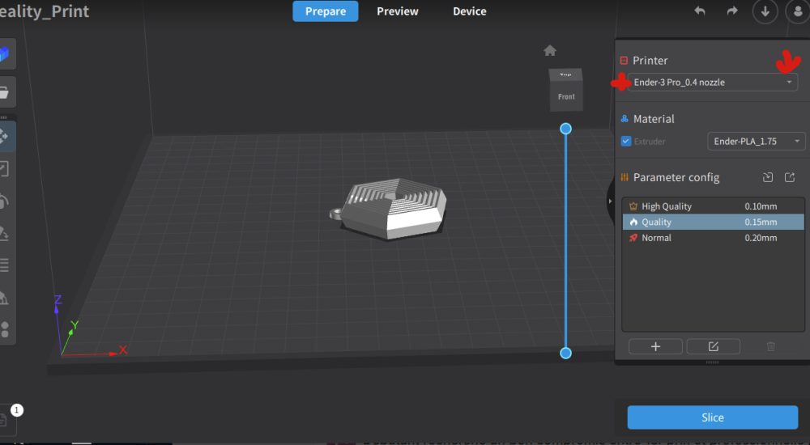Click the Undo arrow
This screenshot has height=445, width=810.
pyautogui.click(x=700, y=11)
